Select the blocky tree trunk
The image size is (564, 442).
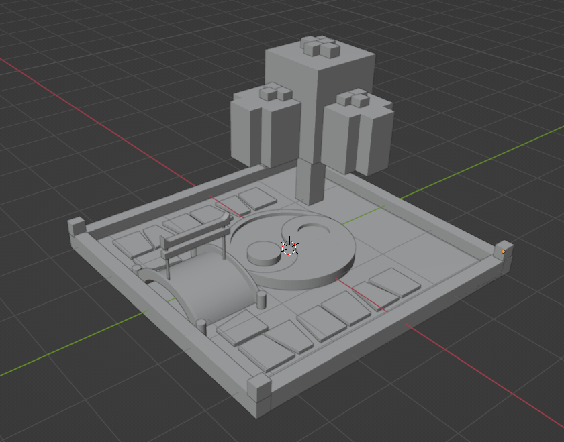coord(310,181)
